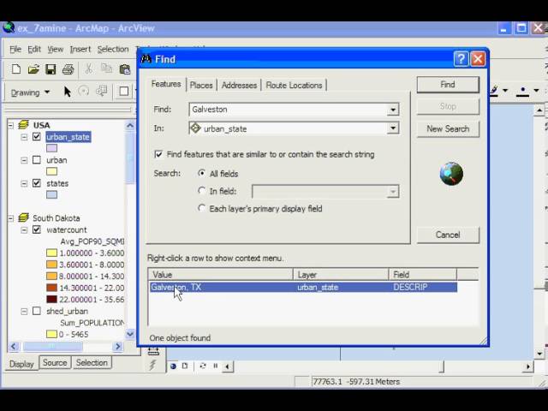Click the New map file icon
548x411 pixels.
tap(16, 69)
